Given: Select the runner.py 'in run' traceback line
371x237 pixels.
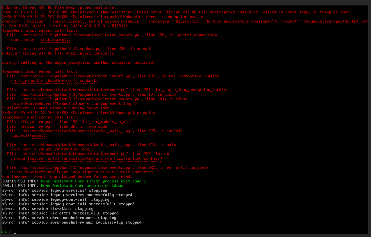Looking at the screenshot, I should 88,154.
